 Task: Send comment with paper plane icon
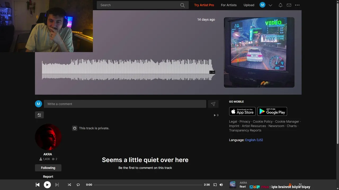pos(213,104)
